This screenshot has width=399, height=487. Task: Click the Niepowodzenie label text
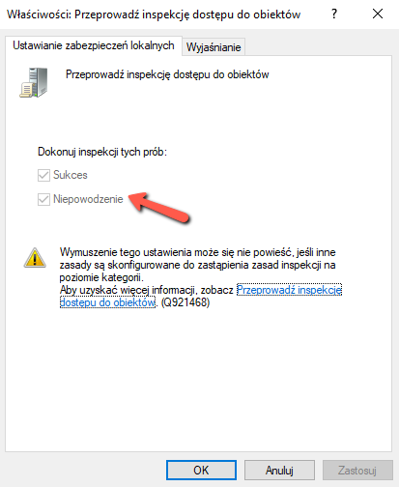tap(88, 199)
